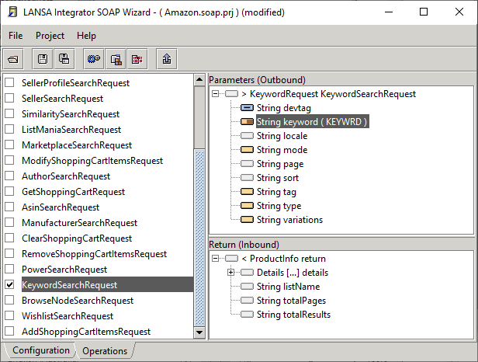The width and height of the screenshot is (478, 362).
Task: Click the compile toolbar icon with stacked windows
Action: click(116, 59)
